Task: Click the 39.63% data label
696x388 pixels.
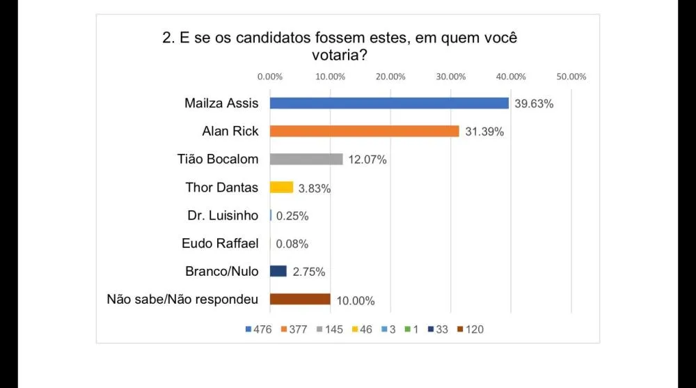Action: tap(534, 104)
